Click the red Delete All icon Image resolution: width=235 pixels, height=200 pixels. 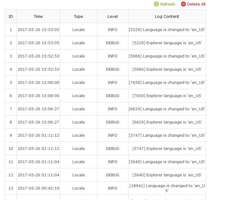point(183,4)
